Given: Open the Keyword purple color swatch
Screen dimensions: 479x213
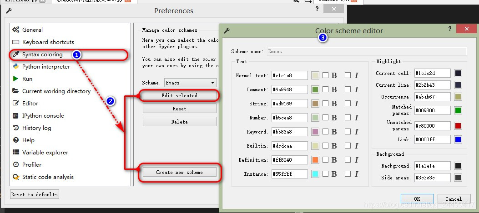Looking at the screenshot, I should tap(315, 132).
